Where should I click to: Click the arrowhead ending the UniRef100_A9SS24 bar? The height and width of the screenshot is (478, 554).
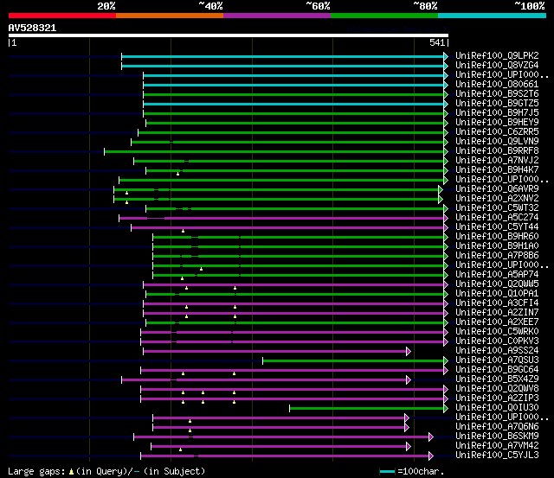409,351
